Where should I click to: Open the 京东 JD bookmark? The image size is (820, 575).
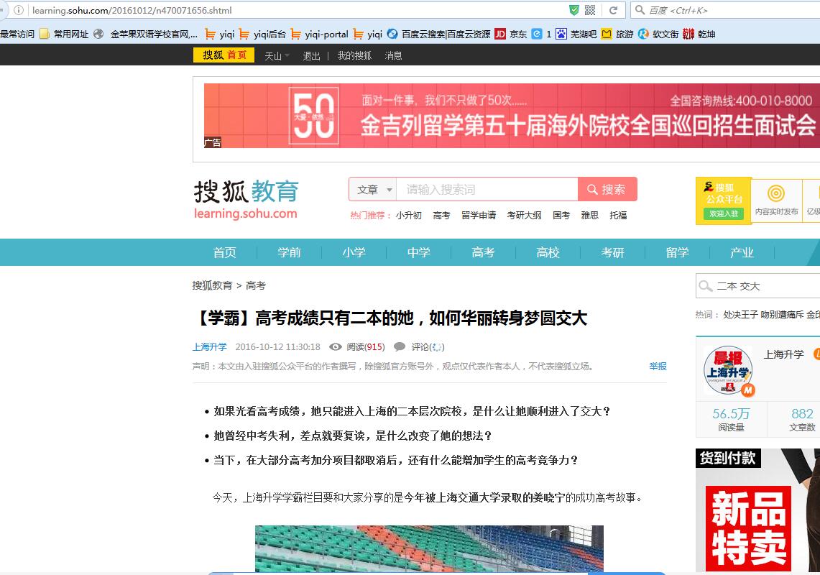(511, 34)
